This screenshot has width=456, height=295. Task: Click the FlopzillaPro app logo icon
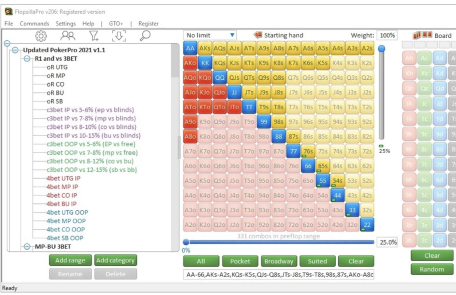click(x=8, y=12)
